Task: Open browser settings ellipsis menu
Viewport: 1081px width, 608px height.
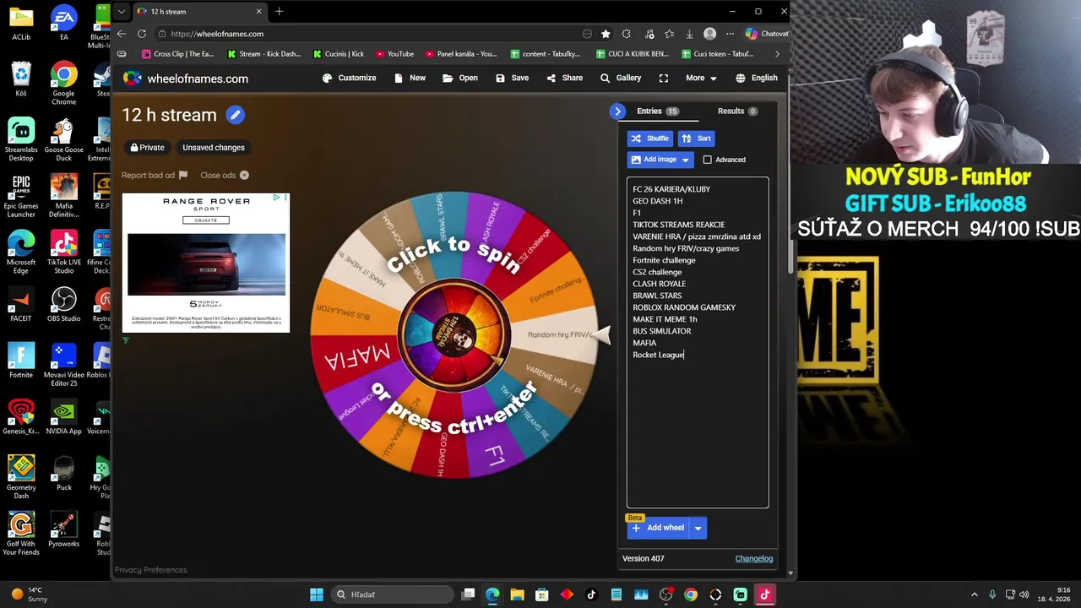Action: click(x=730, y=34)
